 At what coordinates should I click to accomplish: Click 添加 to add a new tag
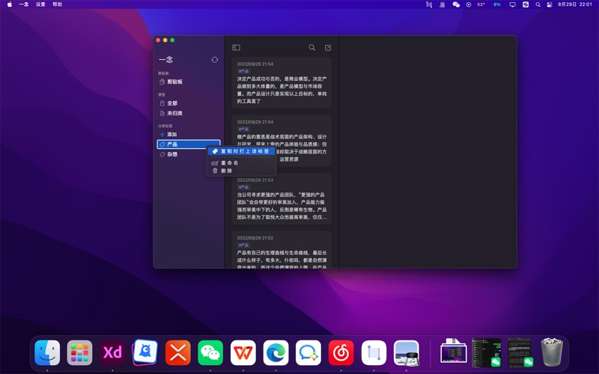point(171,135)
